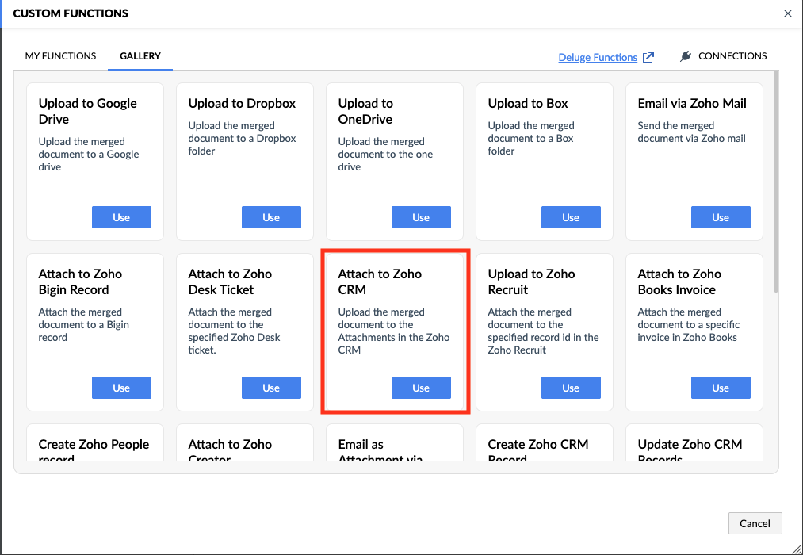
Task: Use the Upload to Dropbox function
Action: pos(271,217)
